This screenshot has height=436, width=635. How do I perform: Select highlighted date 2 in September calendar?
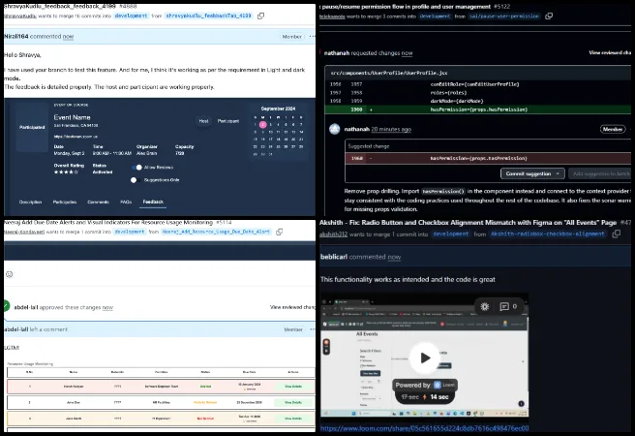[x=263, y=125]
